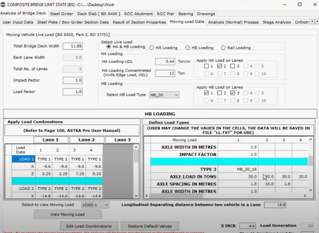This screenshot has width=319, height=233.
Task: Click the right arrow of the Define Load Types horizontal scrollbar
Action: coord(305,196)
